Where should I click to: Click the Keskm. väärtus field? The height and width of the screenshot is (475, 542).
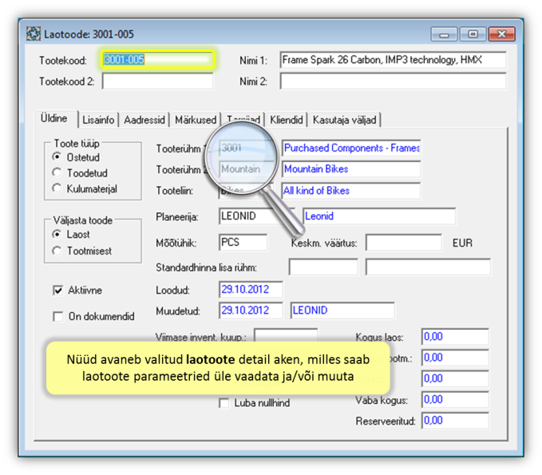click(x=404, y=243)
